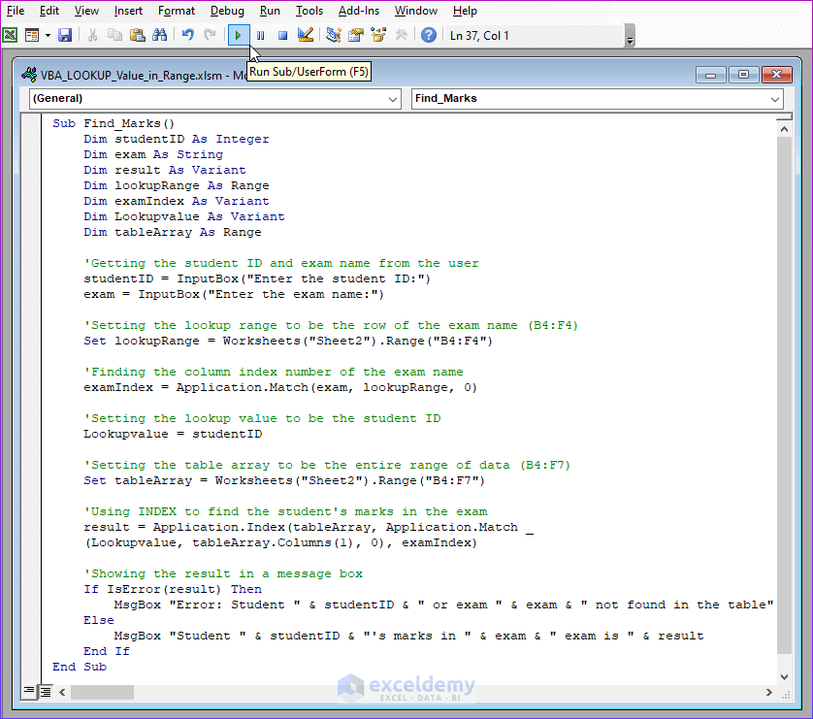Click the result = Application.Index line
The height and width of the screenshot is (719, 813).
[309, 527]
